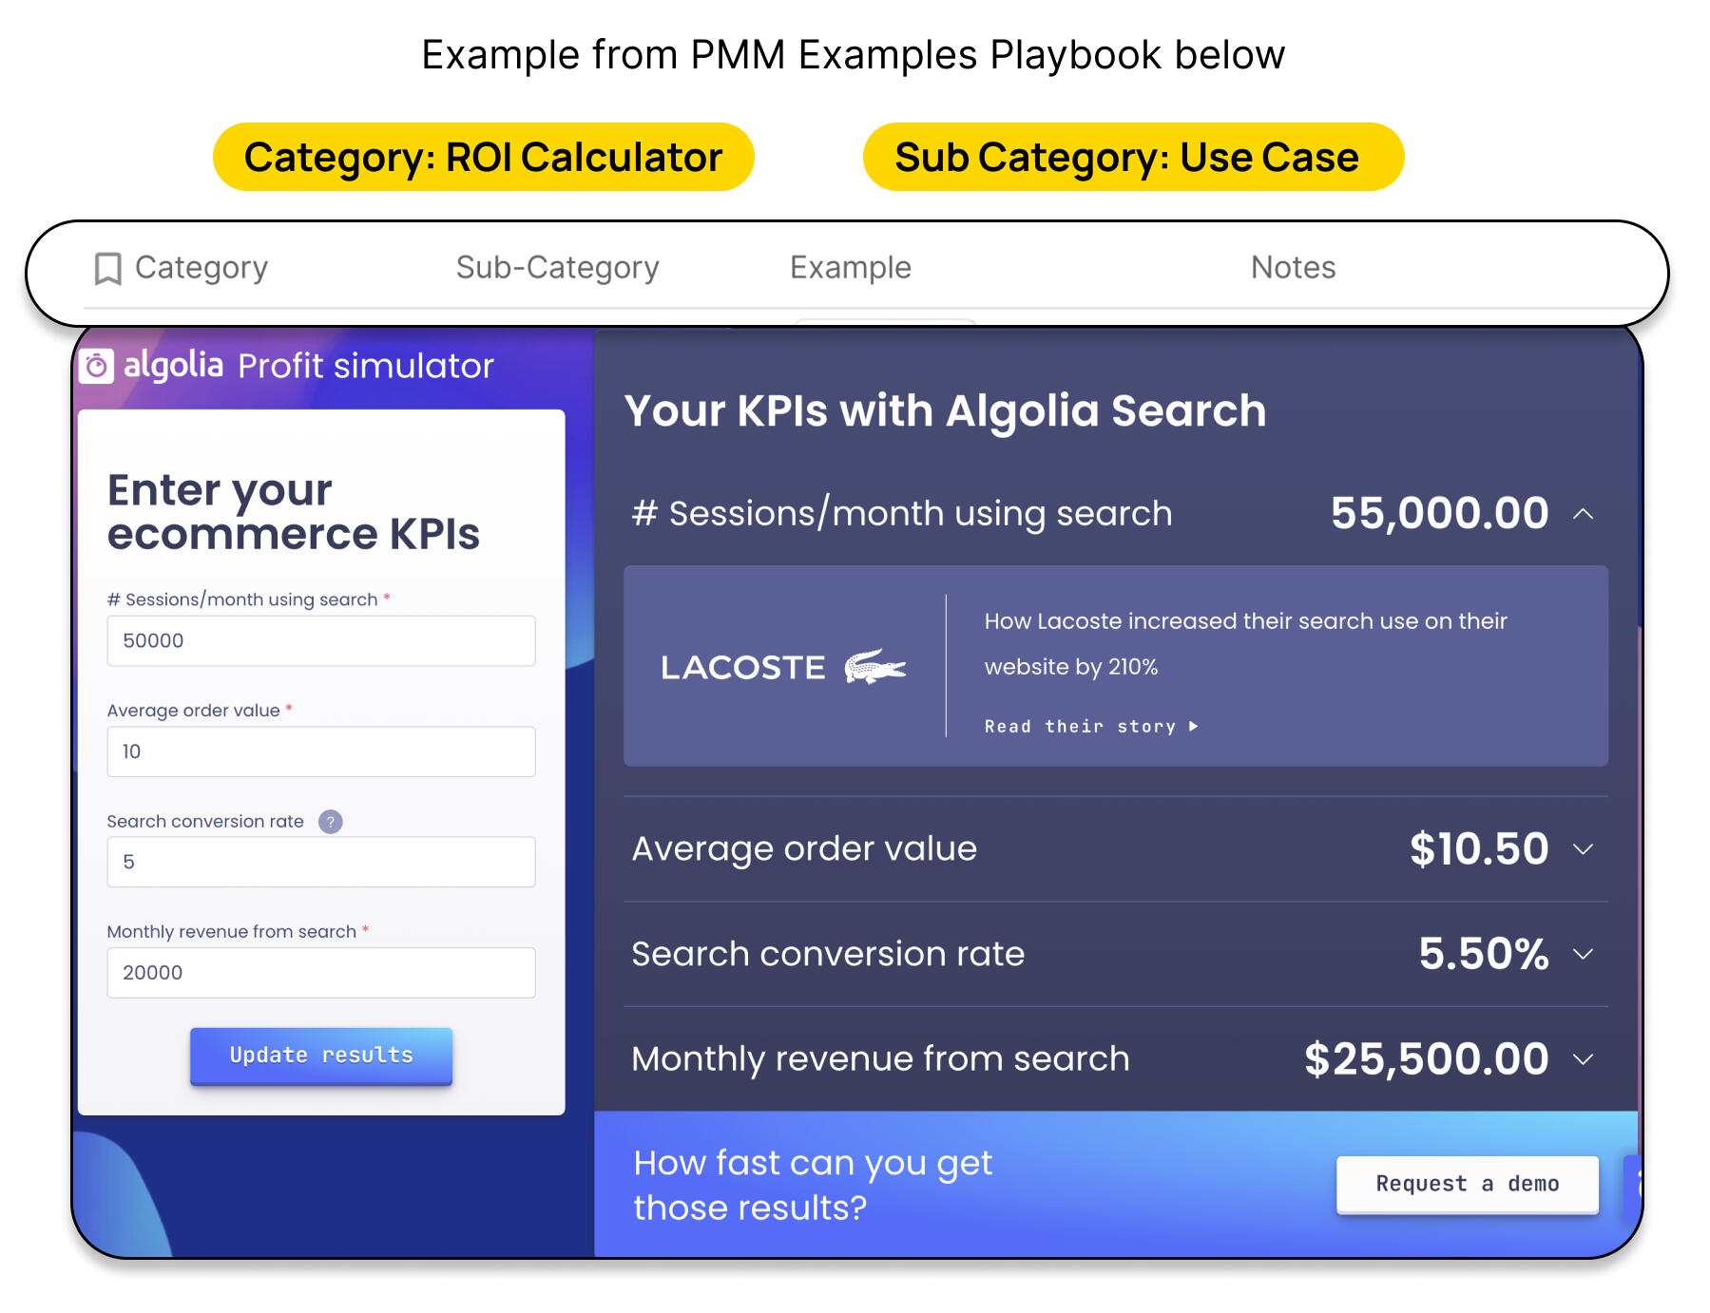Screen dimensions: 1710x1313
Task: Open the Read their story link
Action: point(1080,727)
